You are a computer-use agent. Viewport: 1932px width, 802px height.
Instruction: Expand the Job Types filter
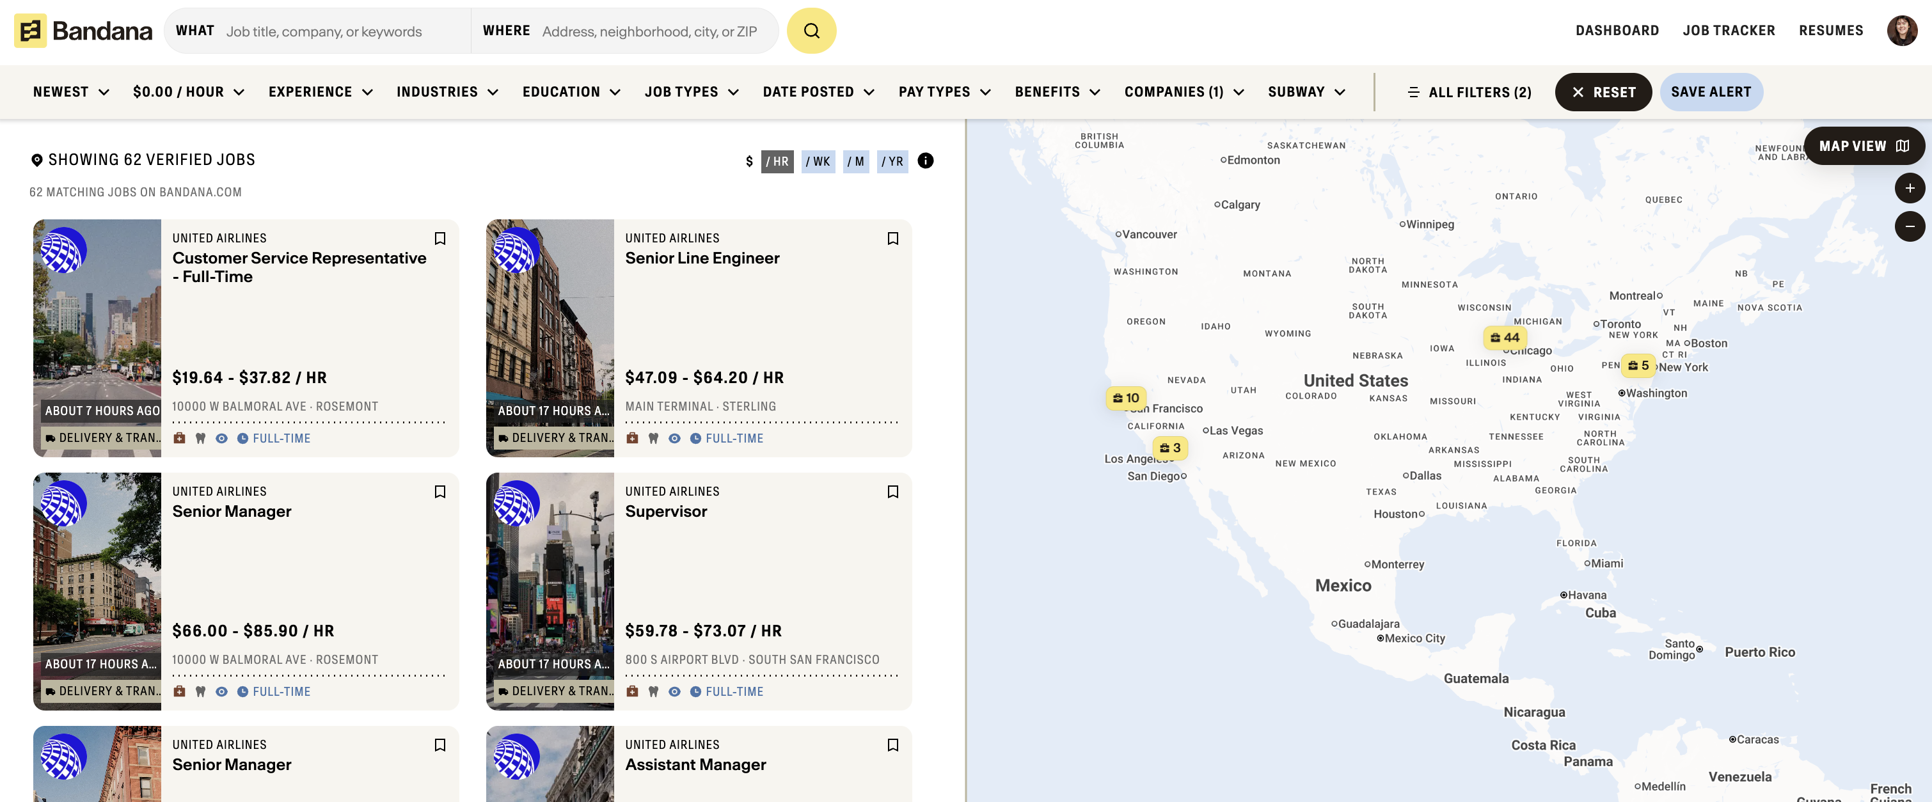pyautogui.click(x=692, y=92)
